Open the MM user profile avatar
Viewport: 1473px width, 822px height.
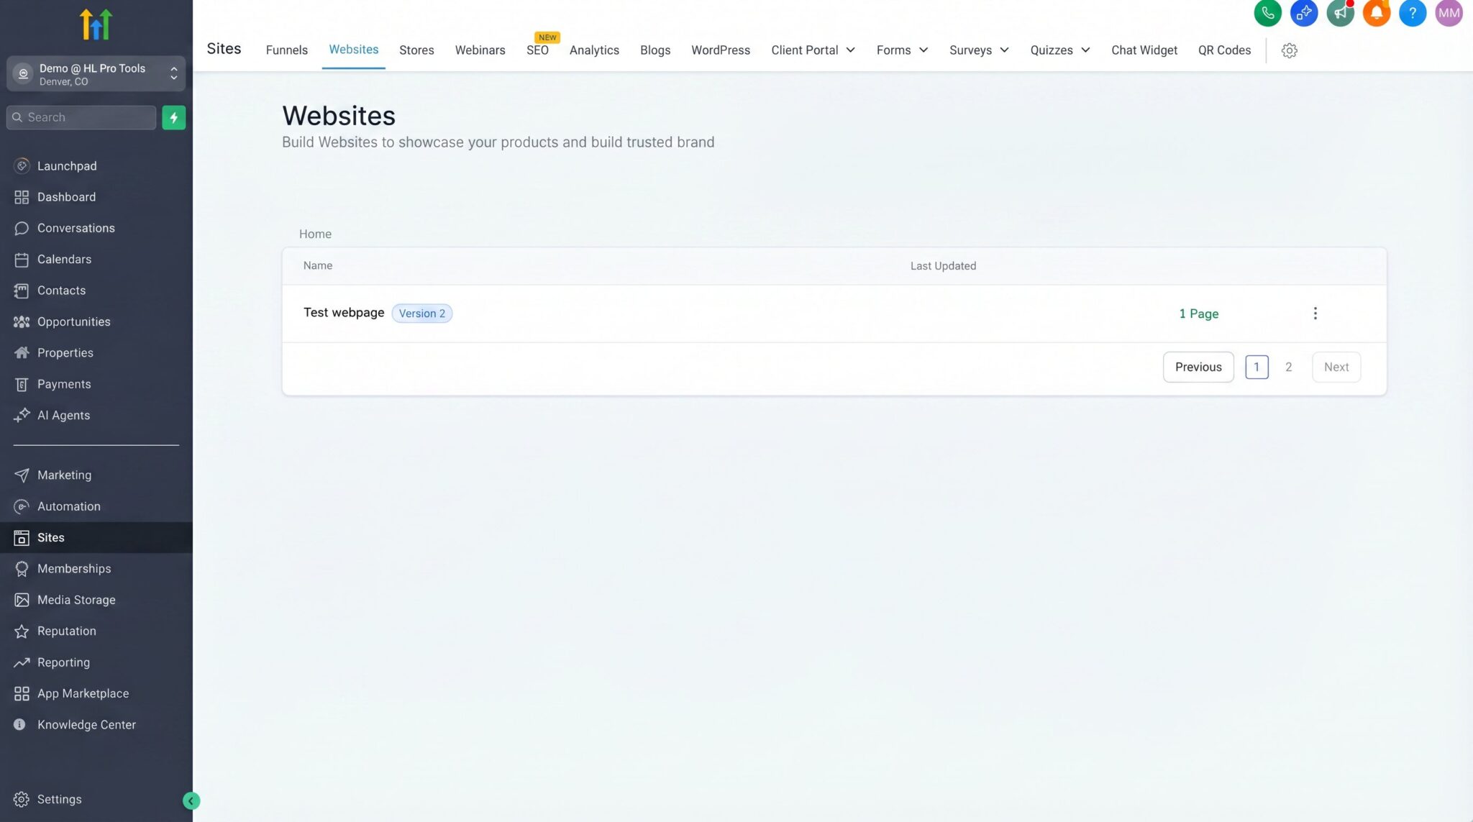pyautogui.click(x=1449, y=13)
